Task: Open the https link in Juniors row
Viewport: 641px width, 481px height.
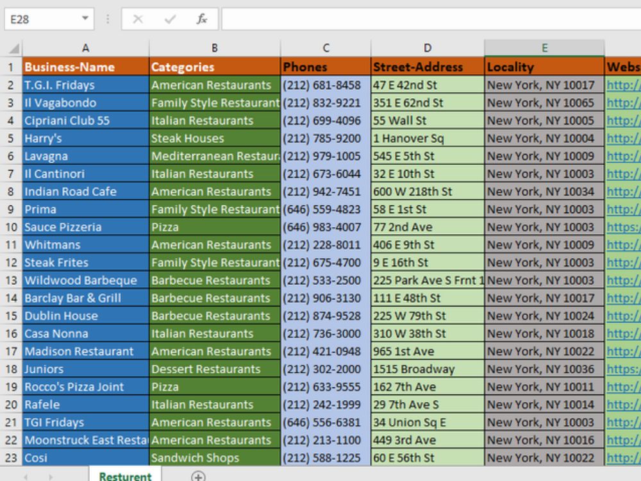Action: point(623,369)
